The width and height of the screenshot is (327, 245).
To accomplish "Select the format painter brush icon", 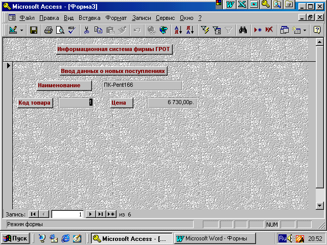I will [x=122, y=31].
